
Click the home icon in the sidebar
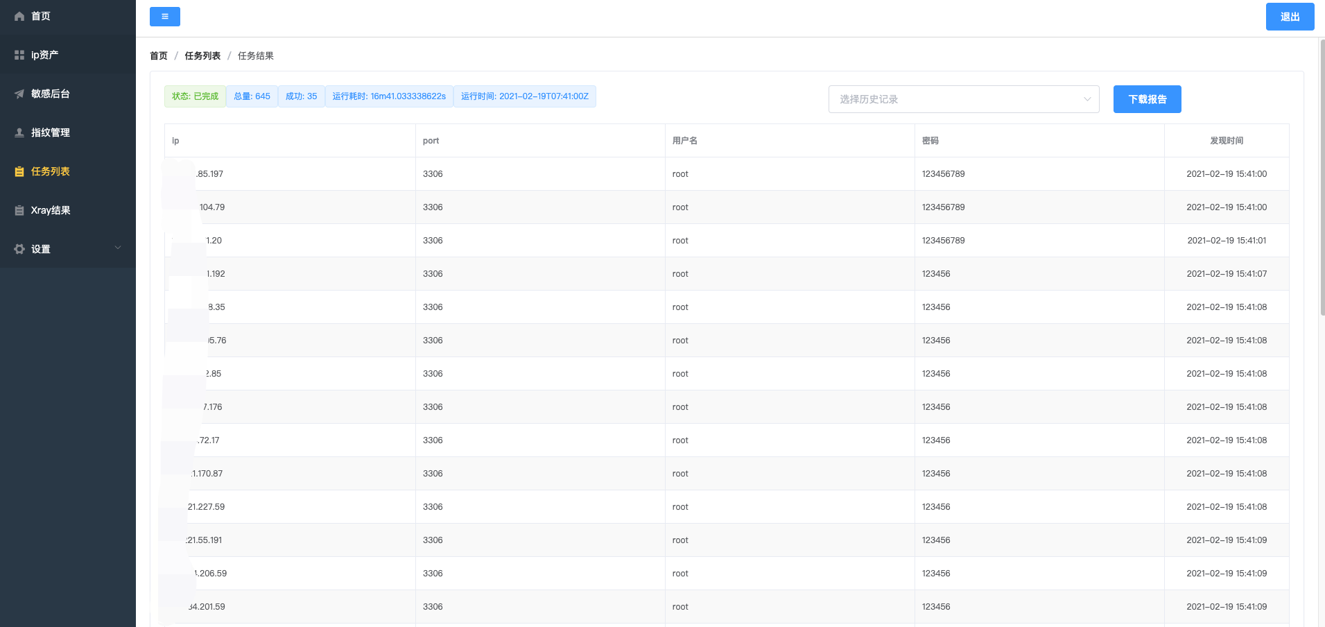click(19, 16)
